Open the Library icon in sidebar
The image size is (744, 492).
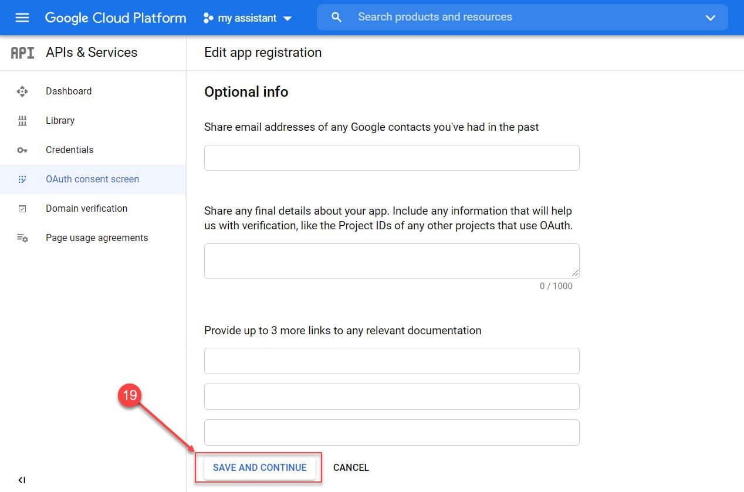click(x=22, y=120)
